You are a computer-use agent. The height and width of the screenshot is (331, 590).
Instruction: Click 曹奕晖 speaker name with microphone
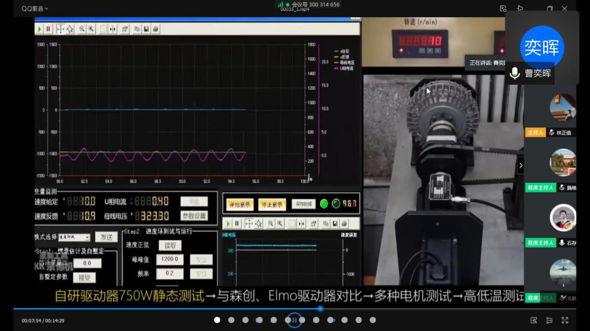point(530,73)
